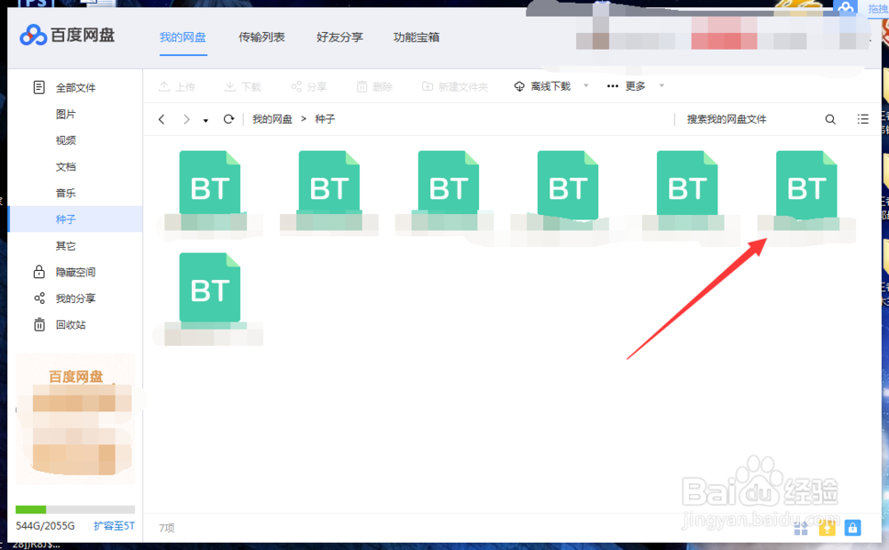Image resolution: width=889 pixels, height=550 pixels.
Task: Click 我的网盘 in the breadcrumb path
Action: pos(272,119)
